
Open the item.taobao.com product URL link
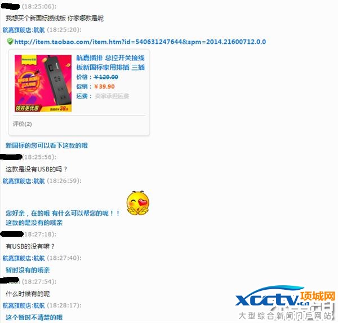pyautogui.click(x=140, y=42)
